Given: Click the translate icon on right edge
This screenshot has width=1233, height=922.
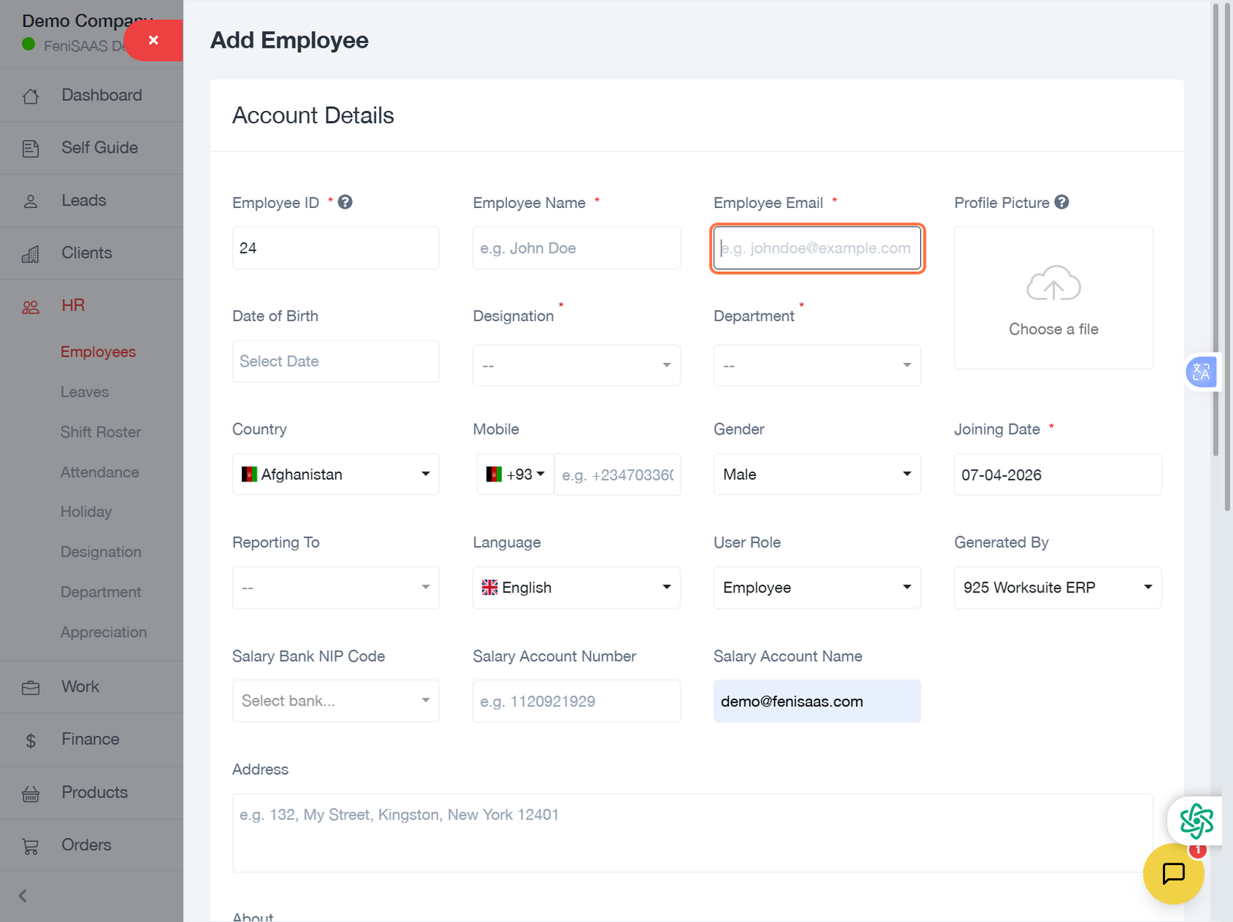Looking at the screenshot, I should (x=1201, y=372).
